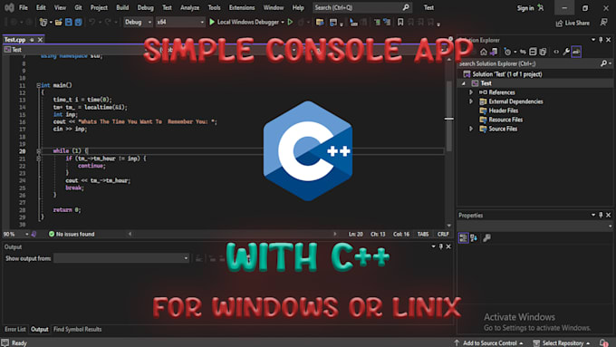Viewport: 616px width, 347px height.
Task: Click Collapse All icon in Solution Explorer
Action: coord(533,52)
